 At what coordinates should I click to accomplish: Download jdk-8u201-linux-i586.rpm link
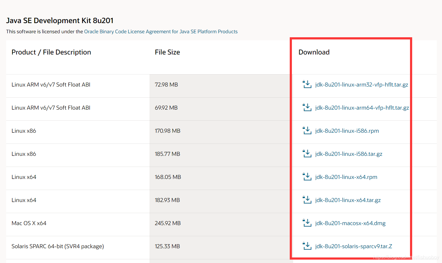(x=347, y=131)
